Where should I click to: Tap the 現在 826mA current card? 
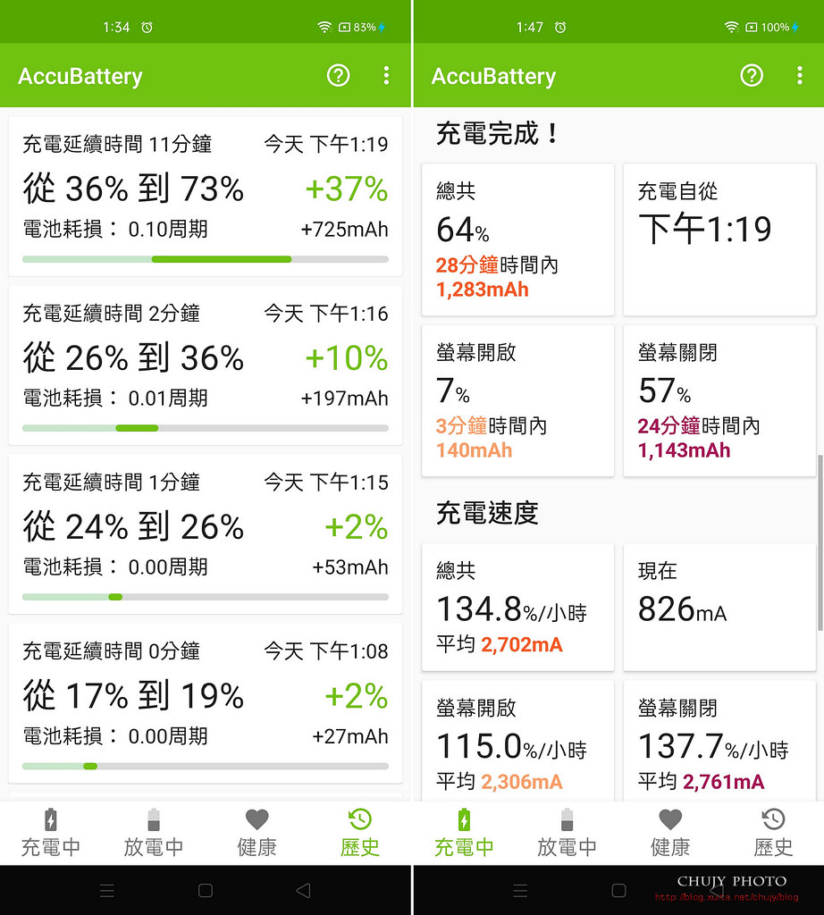click(719, 606)
